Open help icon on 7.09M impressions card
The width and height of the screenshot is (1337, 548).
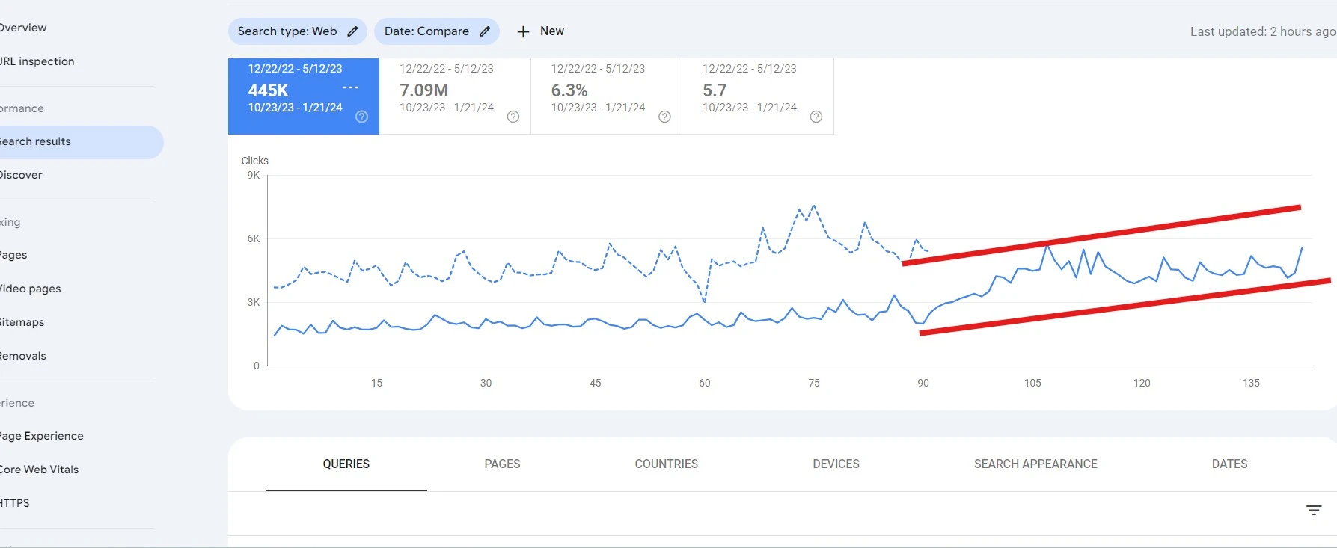(x=513, y=117)
